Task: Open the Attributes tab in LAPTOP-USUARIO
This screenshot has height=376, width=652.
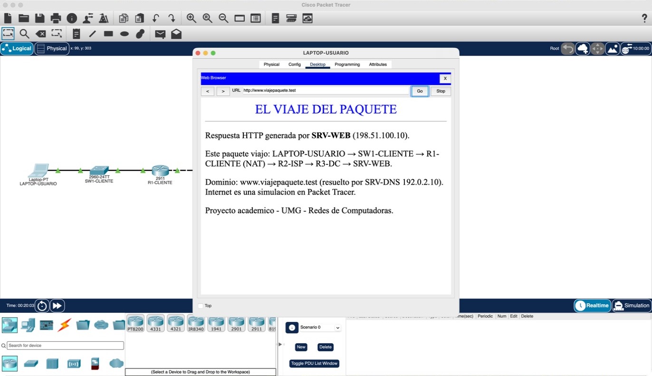Action: (378, 65)
